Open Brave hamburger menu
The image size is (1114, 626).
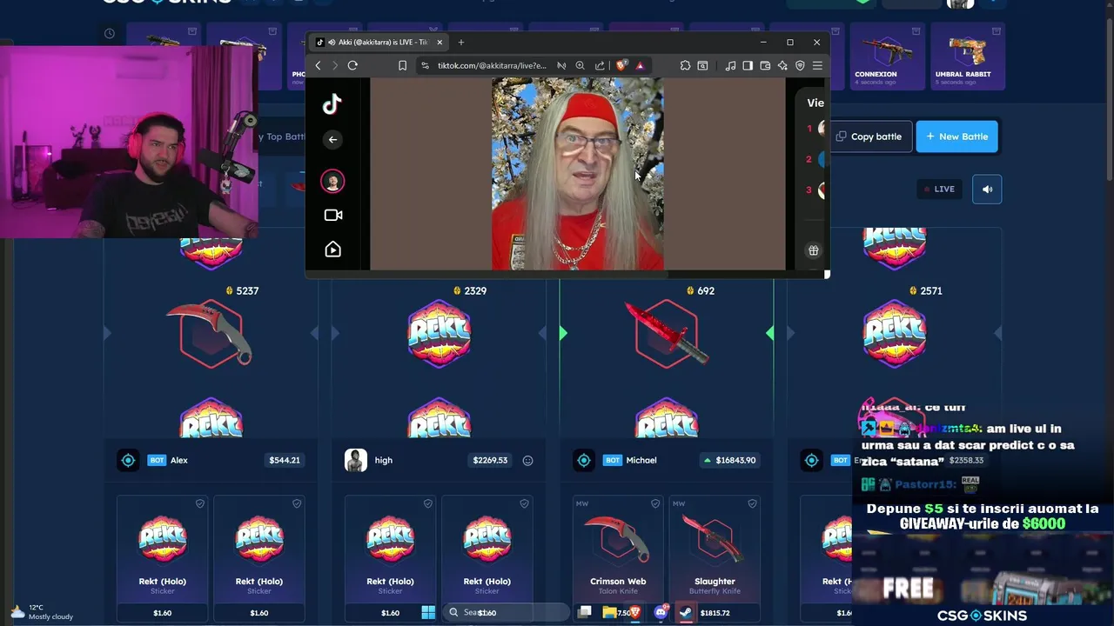click(817, 65)
